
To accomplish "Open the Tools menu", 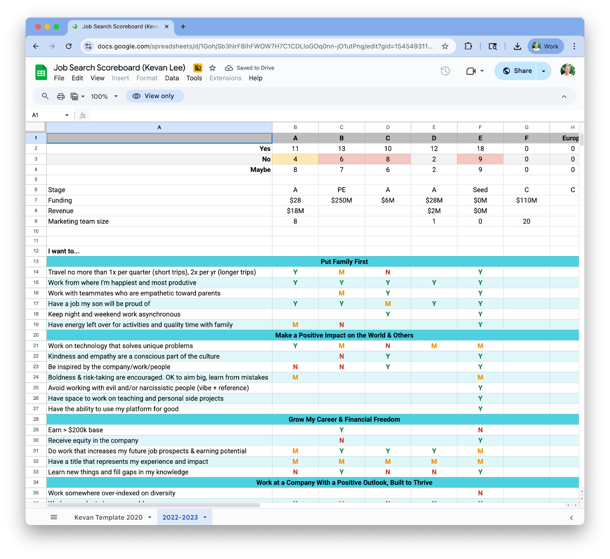I will (x=194, y=78).
